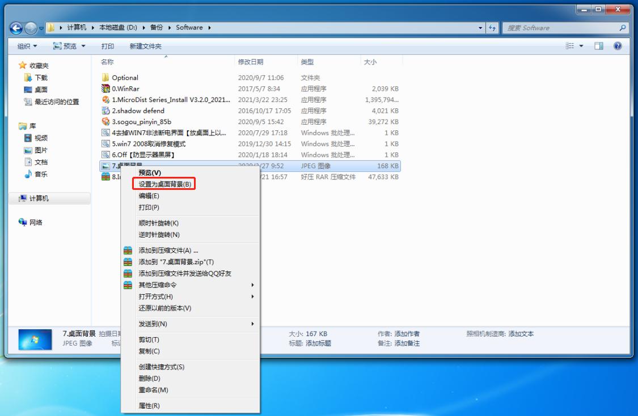Sort files by the 修改日期 column header
Screen dimensions: 638x416
[x=251, y=62]
